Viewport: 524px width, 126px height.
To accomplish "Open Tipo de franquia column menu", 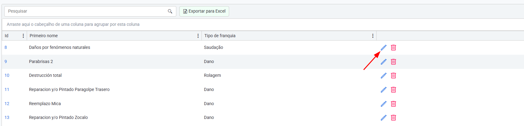I will pyautogui.click(x=373, y=36).
